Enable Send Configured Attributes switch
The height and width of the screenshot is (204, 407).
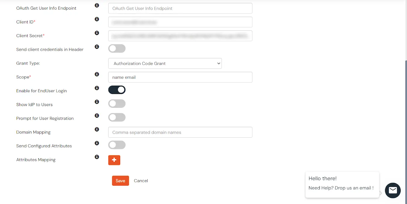(x=117, y=145)
